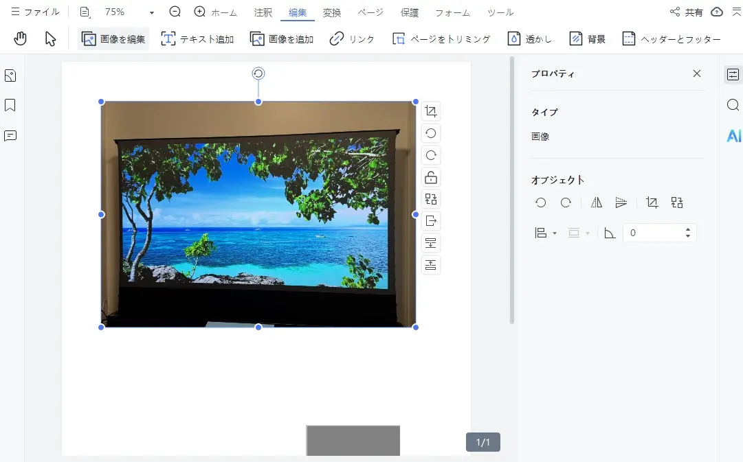Screen dimensions: 743x462
Task: Flip the image horizontally in the properties panel
Action: (596, 202)
